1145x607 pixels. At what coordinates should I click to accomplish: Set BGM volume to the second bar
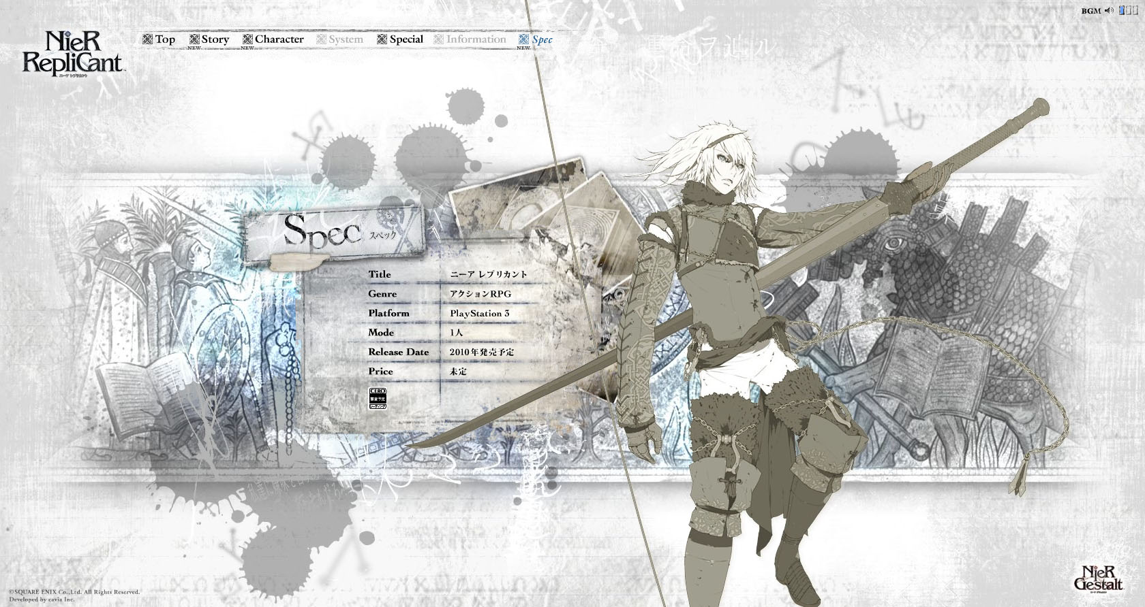[1129, 10]
